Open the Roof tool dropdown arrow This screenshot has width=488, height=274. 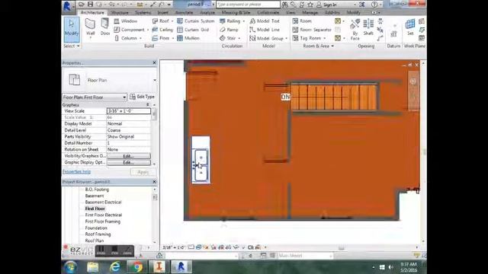coord(172,21)
